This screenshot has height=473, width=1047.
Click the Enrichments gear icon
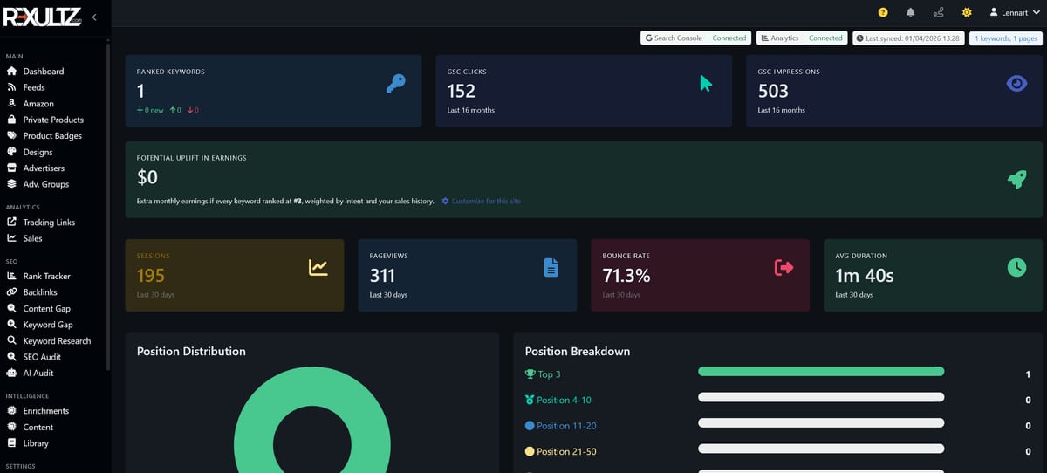12,411
